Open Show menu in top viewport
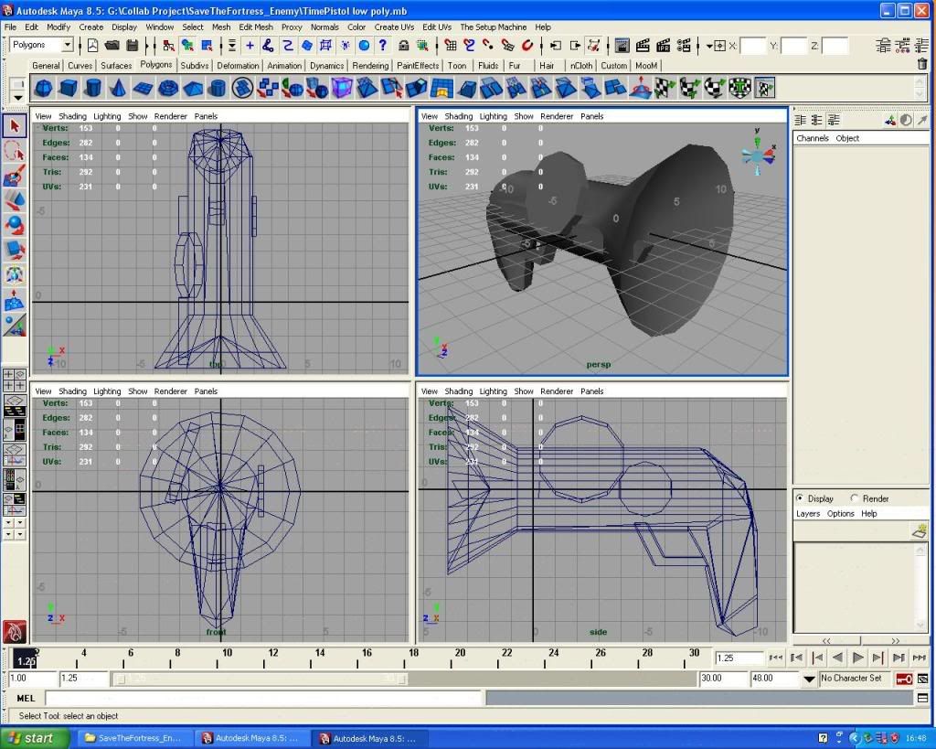The width and height of the screenshot is (936, 749). click(137, 116)
